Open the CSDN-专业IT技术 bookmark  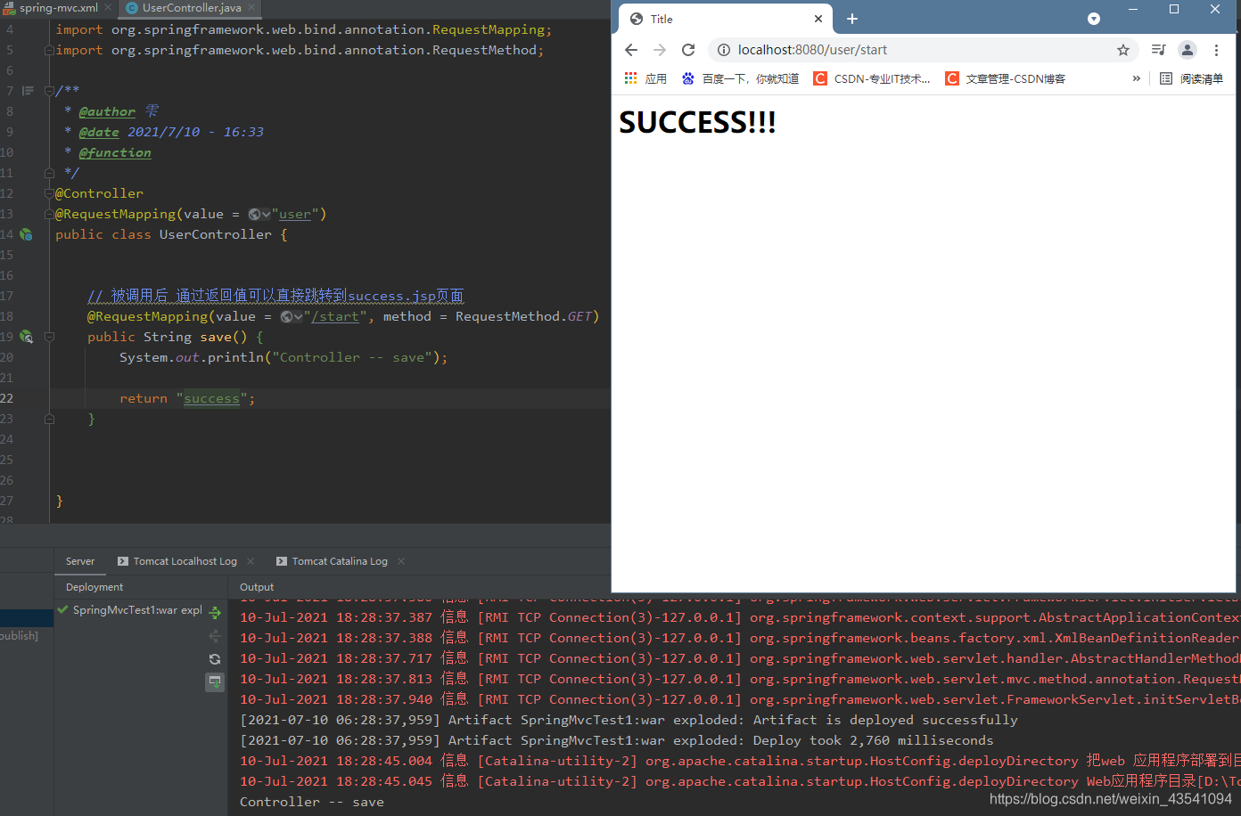click(872, 78)
